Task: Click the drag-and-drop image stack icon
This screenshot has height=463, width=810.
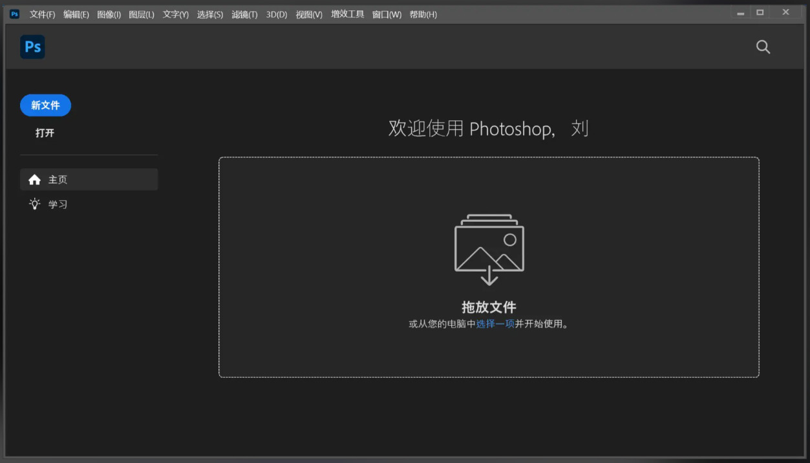Action: point(489,250)
